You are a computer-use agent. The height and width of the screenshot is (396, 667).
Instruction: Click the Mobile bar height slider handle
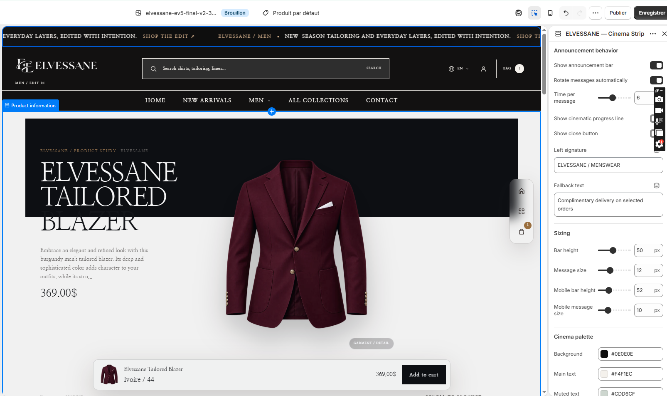pyautogui.click(x=609, y=290)
